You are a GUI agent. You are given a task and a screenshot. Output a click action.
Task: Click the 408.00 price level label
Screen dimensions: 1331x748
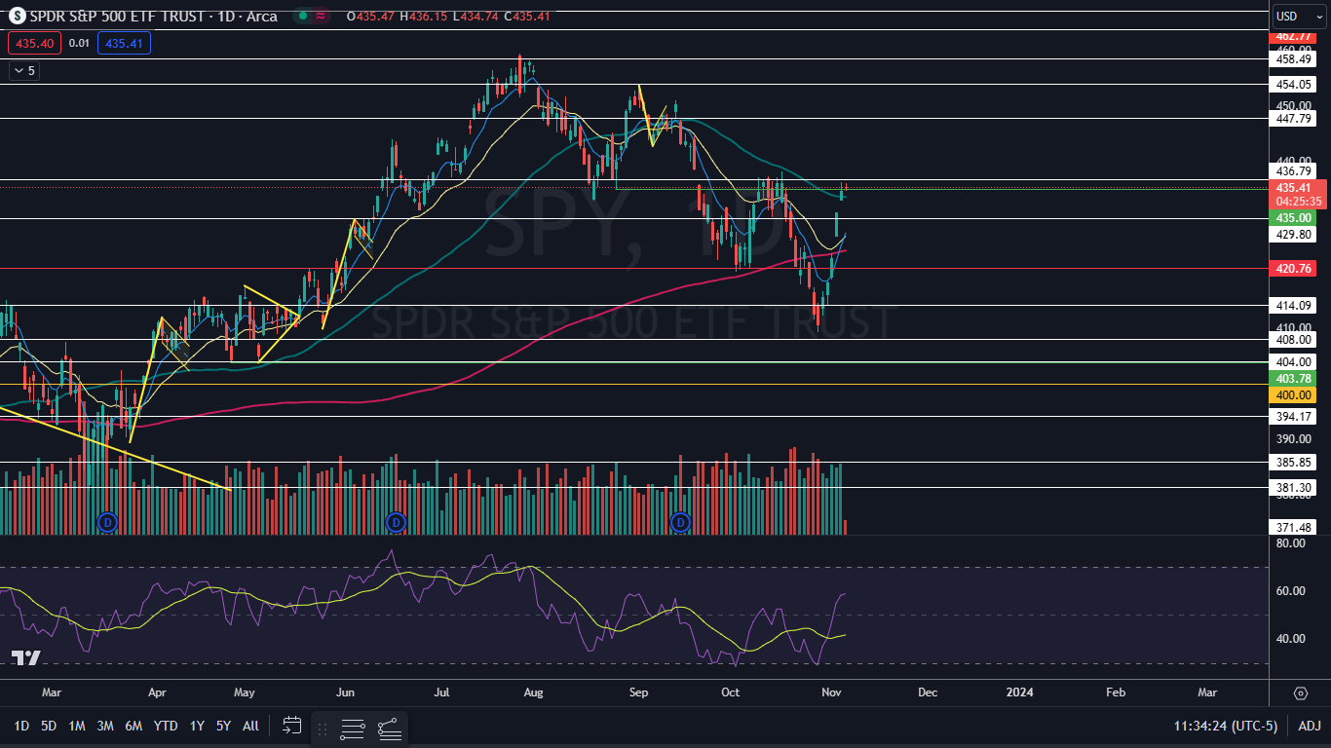click(x=1295, y=339)
